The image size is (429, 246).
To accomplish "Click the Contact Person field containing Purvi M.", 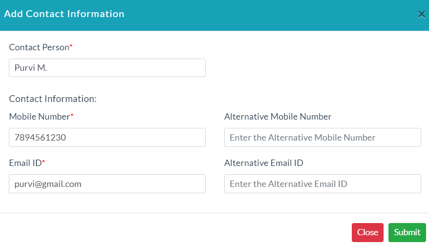I will pyautogui.click(x=107, y=68).
